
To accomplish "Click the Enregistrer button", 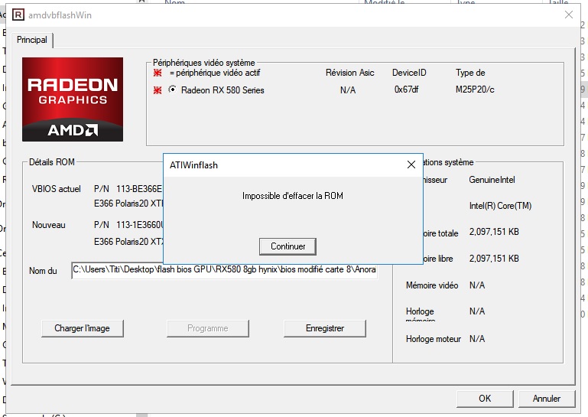I will [x=325, y=328].
